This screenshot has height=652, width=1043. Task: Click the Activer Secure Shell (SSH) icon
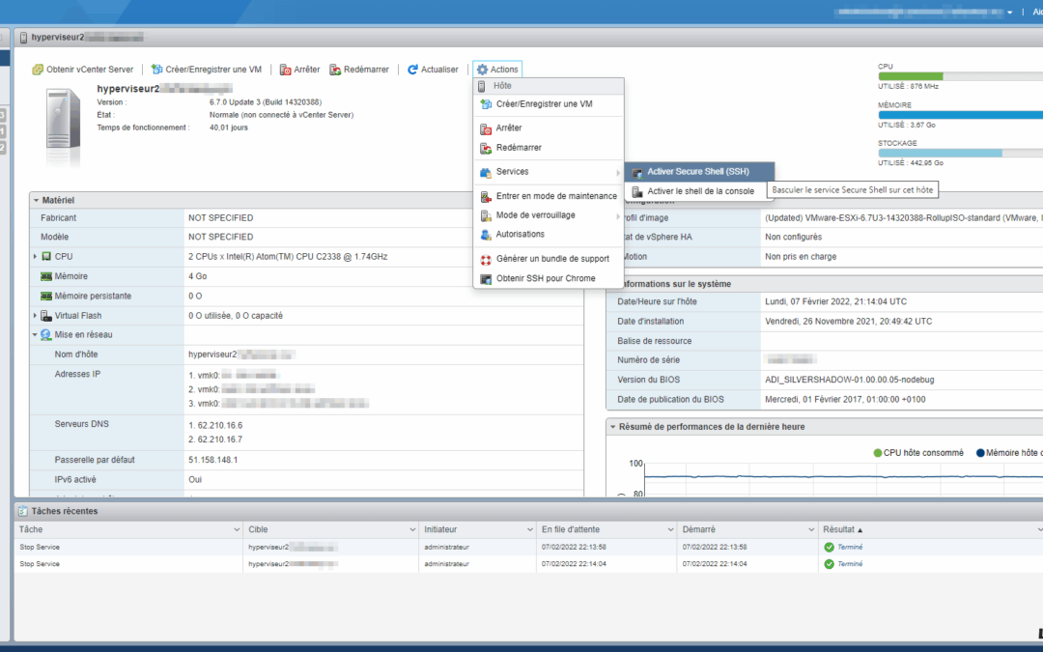[x=637, y=172]
